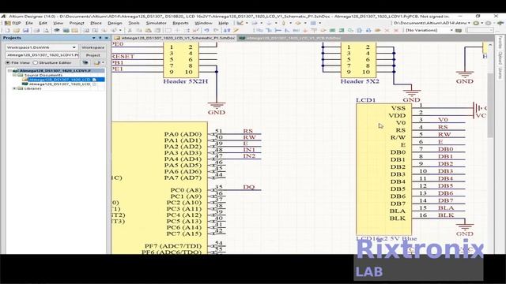Open the Help menu
The height and width of the screenshot is (284, 506).
223,23
